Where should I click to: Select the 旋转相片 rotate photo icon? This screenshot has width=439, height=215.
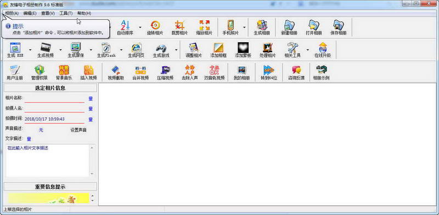click(x=155, y=28)
